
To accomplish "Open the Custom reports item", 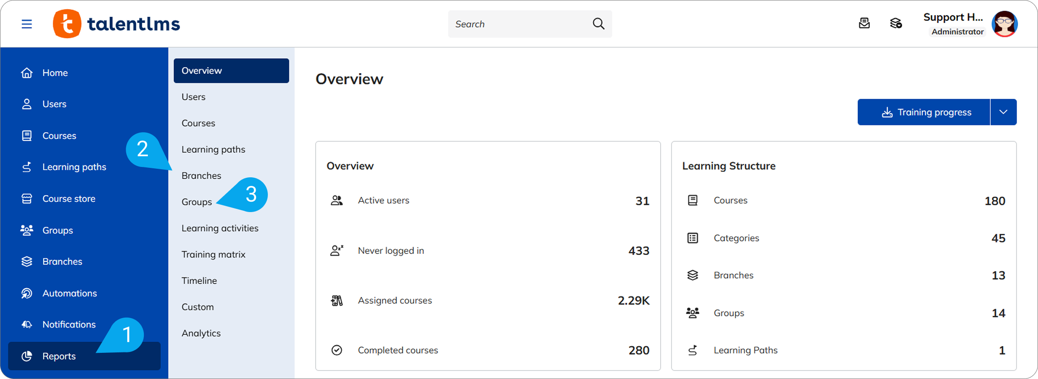I will tap(197, 307).
